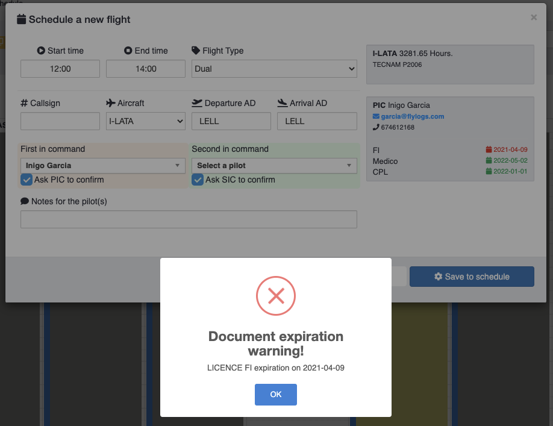Click the tag icon next to Flight Type
The image size is (553, 426).
point(196,51)
